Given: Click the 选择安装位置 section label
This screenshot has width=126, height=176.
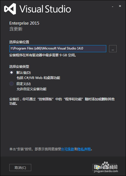Looking at the screenshot, I should click(x=19, y=42).
